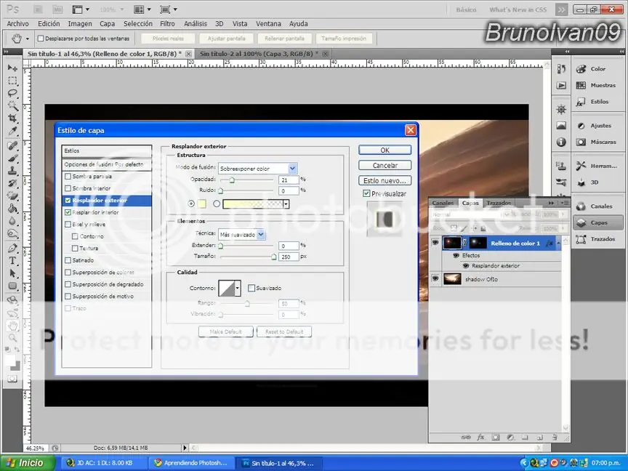Select the Zoom tool in toolbox
This screenshot has height=471, width=628.
tap(12, 338)
